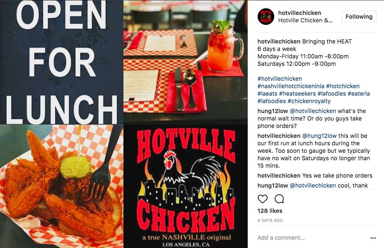Open the #laeats hashtag
Screen dimensions: 384x248
(267, 94)
